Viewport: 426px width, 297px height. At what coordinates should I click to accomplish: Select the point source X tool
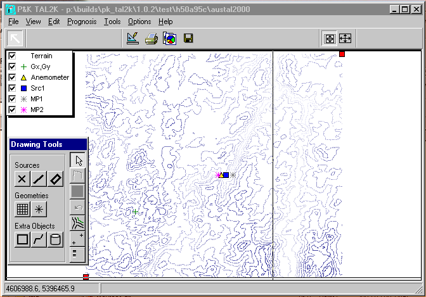coord(22,179)
